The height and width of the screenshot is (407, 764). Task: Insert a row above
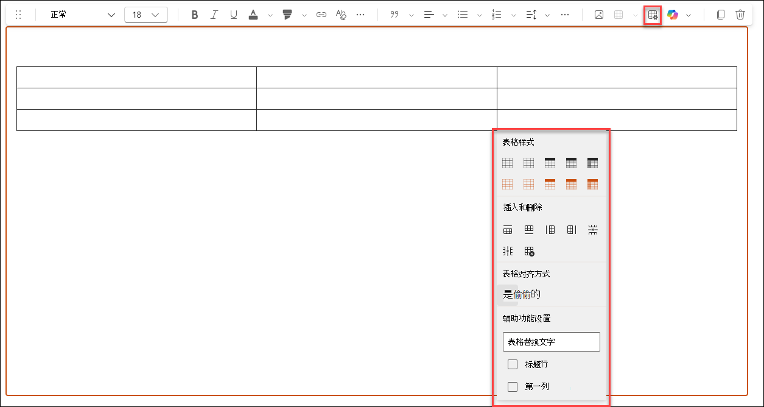(x=508, y=230)
